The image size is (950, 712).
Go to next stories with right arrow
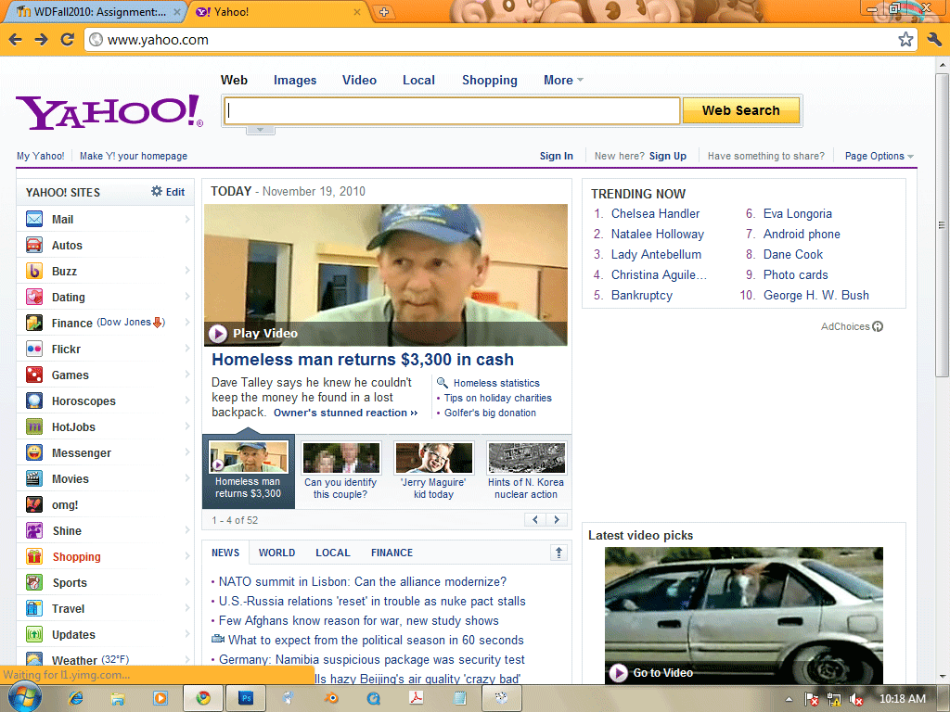tap(557, 520)
